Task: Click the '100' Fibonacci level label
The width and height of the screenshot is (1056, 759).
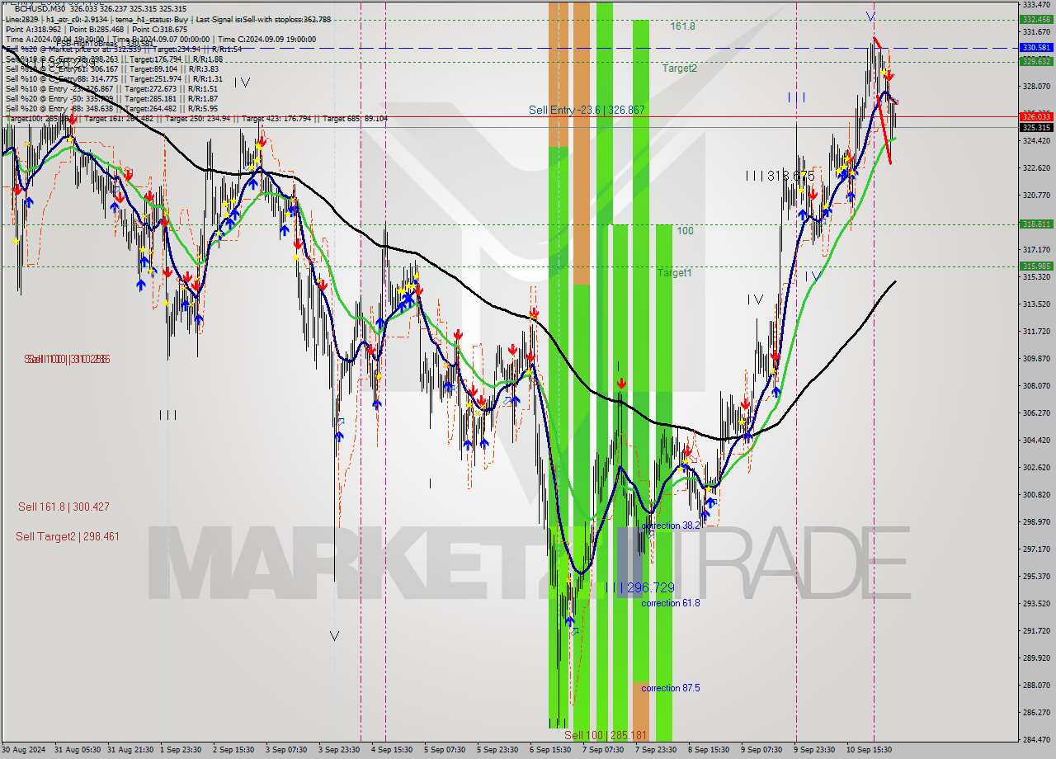Action: [685, 231]
